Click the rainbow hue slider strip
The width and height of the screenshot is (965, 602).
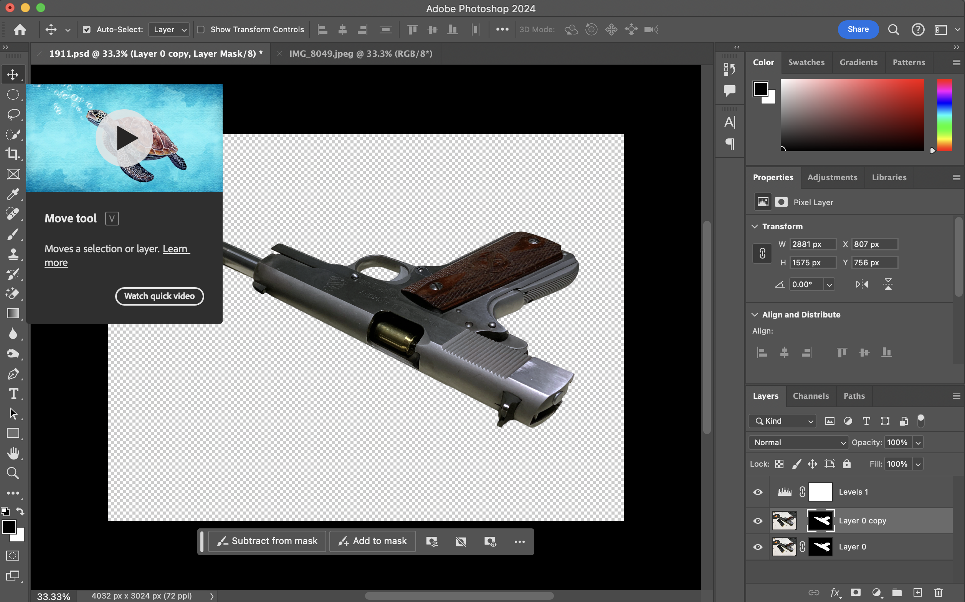click(x=944, y=115)
